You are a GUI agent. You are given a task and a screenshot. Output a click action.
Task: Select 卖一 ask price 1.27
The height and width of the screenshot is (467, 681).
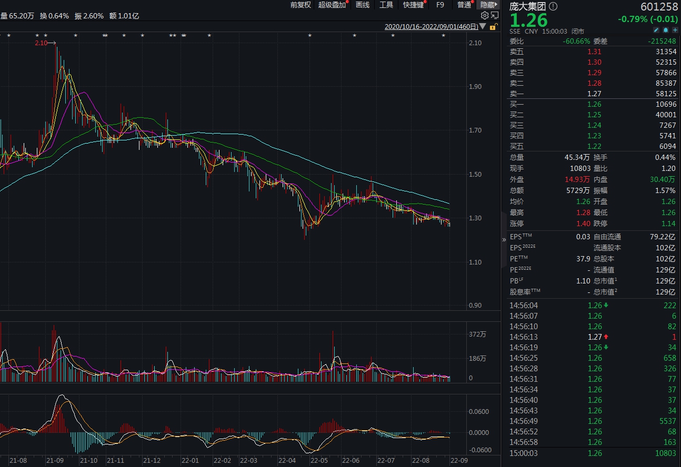pyautogui.click(x=594, y=94)
